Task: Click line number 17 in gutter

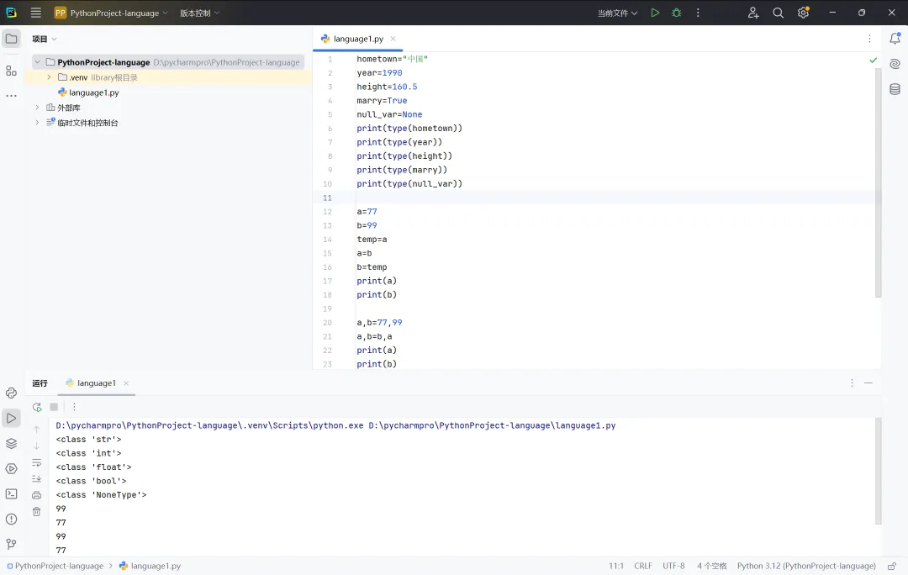Action: 327,281
